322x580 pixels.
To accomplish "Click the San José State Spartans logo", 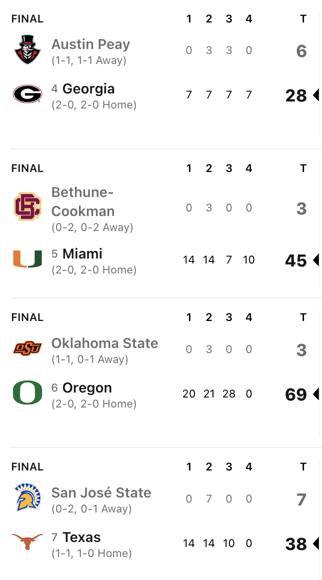I will [x=27, y=497].
